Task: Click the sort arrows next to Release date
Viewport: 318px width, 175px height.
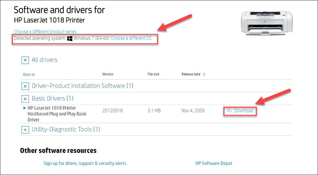Action: pyautogui.click(x=204, y=74)
